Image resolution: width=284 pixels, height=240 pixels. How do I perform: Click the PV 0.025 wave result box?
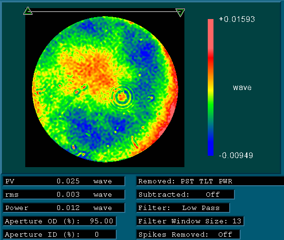pos(64,181)
